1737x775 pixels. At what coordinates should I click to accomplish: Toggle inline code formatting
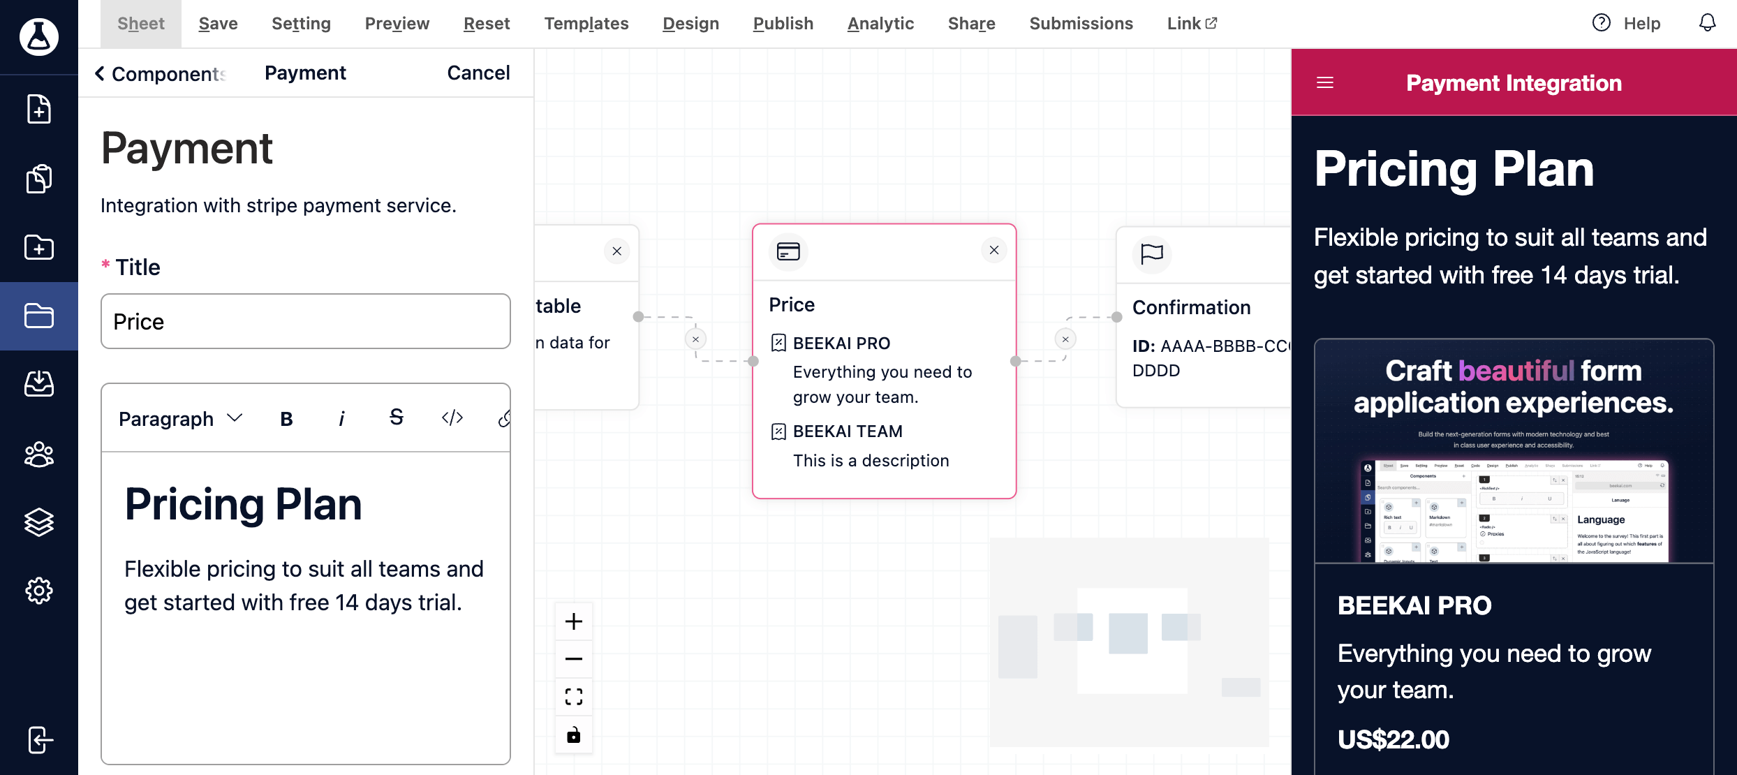pyautogui.click(x=452, y=418)
